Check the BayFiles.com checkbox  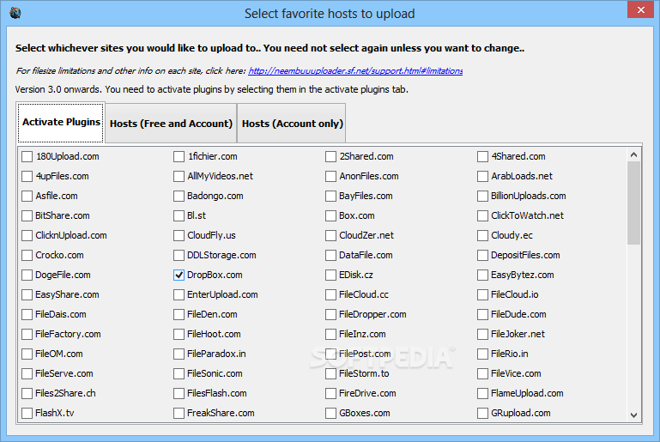(x=330, y=197)
